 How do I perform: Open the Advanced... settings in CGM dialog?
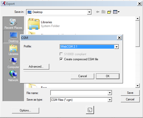coord(36,67)
